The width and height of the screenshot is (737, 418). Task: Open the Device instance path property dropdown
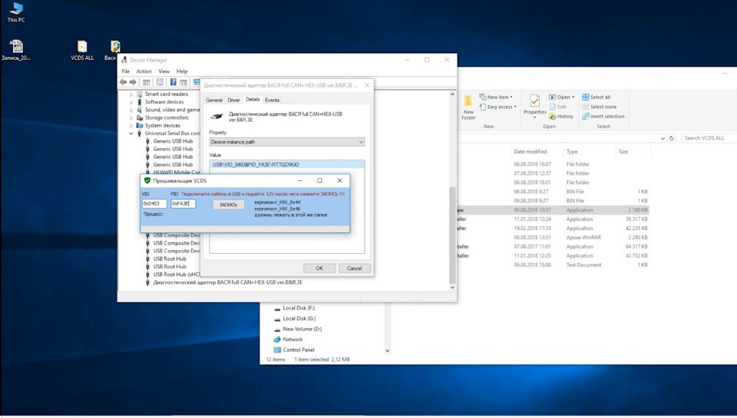click(286, 142)
